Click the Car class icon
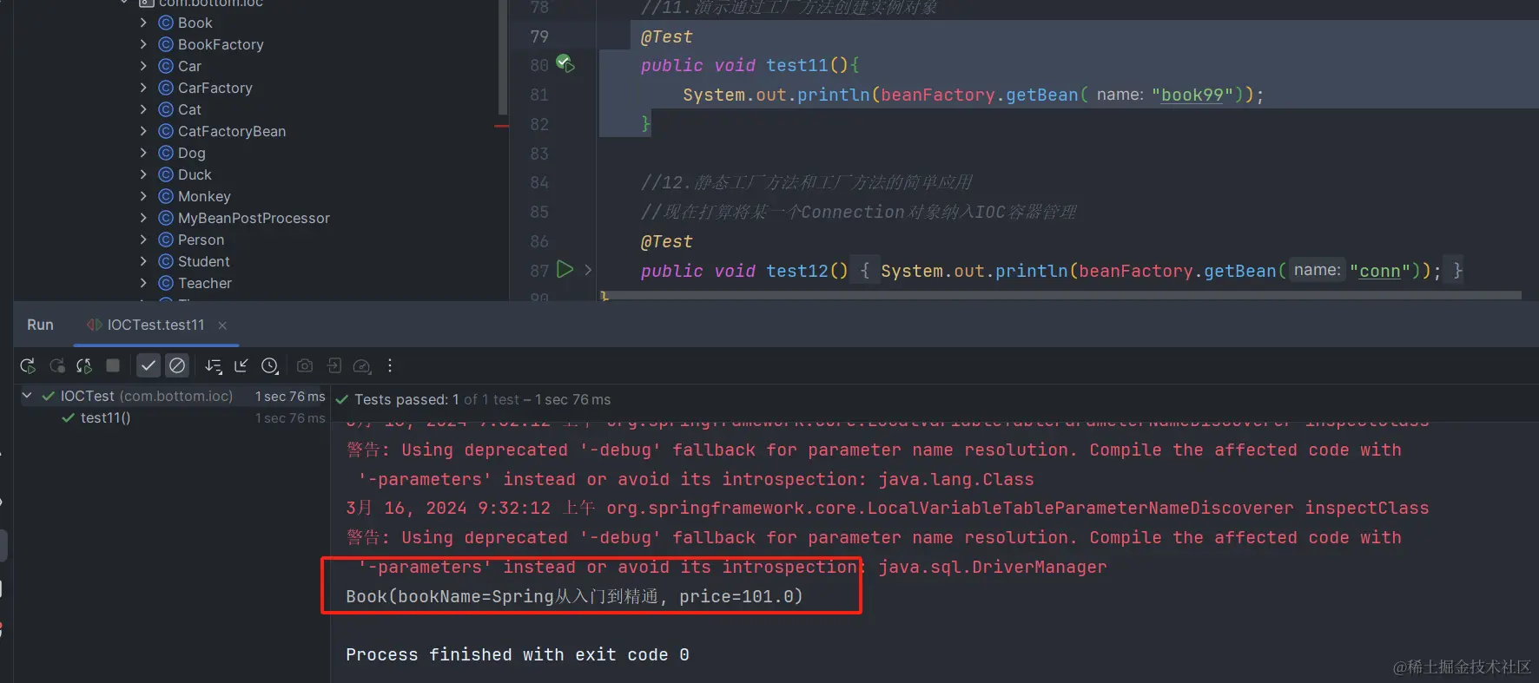The width and height of the screenshot is (1539, 683). 166,66
